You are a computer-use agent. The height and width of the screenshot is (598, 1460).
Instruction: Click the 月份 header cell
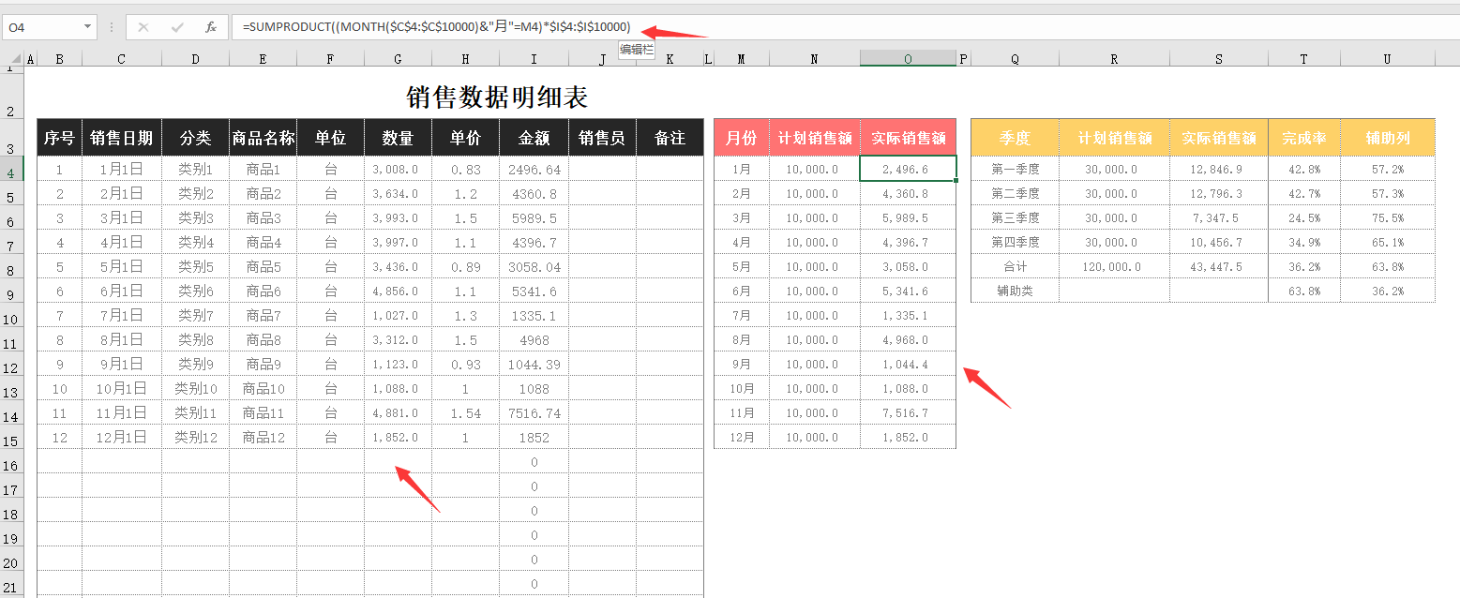tap(742, 138)
